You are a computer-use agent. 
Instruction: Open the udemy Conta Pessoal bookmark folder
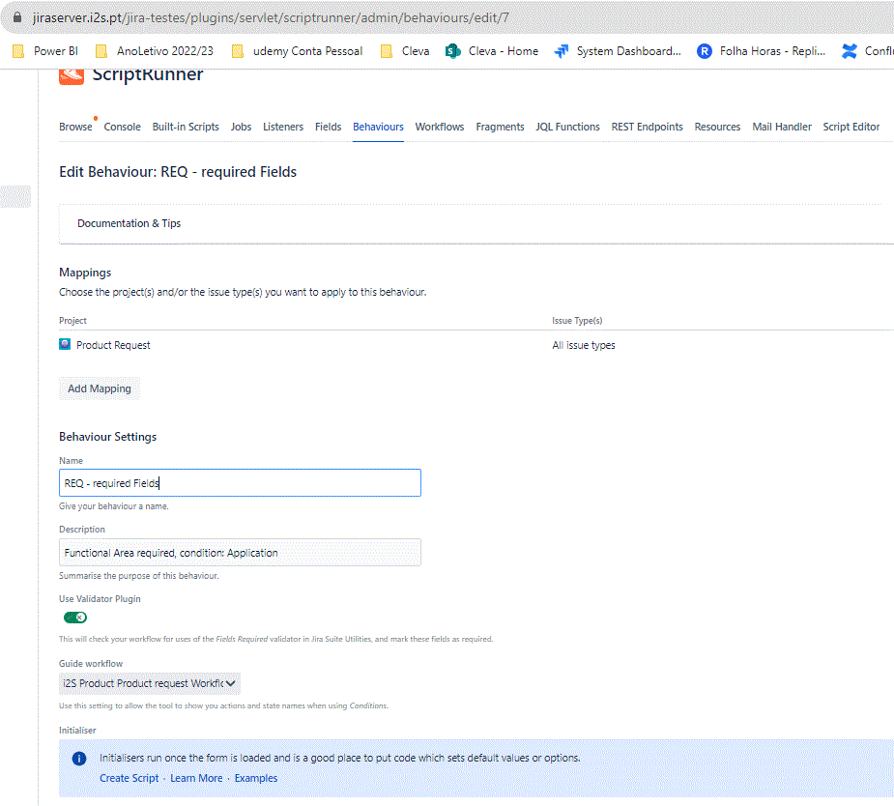(297, 51)
